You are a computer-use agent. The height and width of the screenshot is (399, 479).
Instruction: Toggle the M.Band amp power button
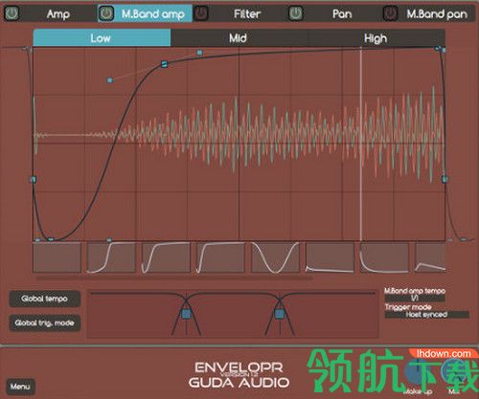tap(106, 13)
